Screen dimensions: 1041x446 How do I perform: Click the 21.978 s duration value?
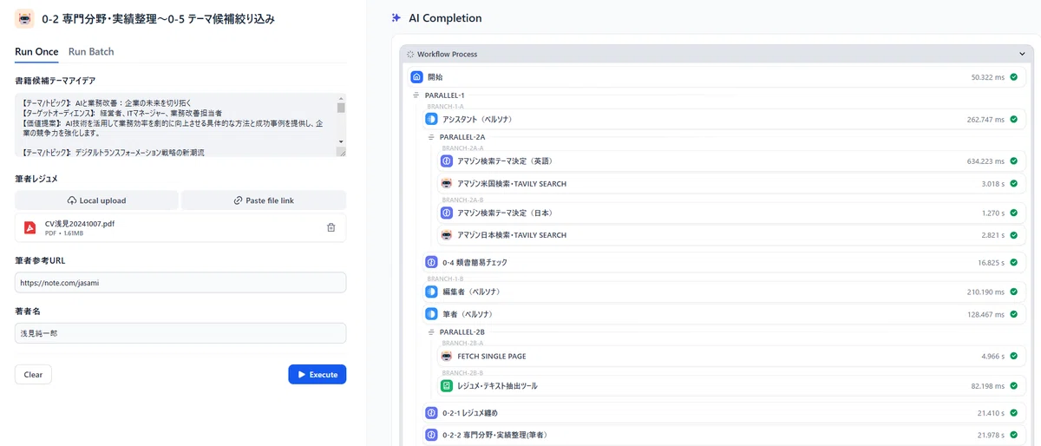tap(991, 435)
